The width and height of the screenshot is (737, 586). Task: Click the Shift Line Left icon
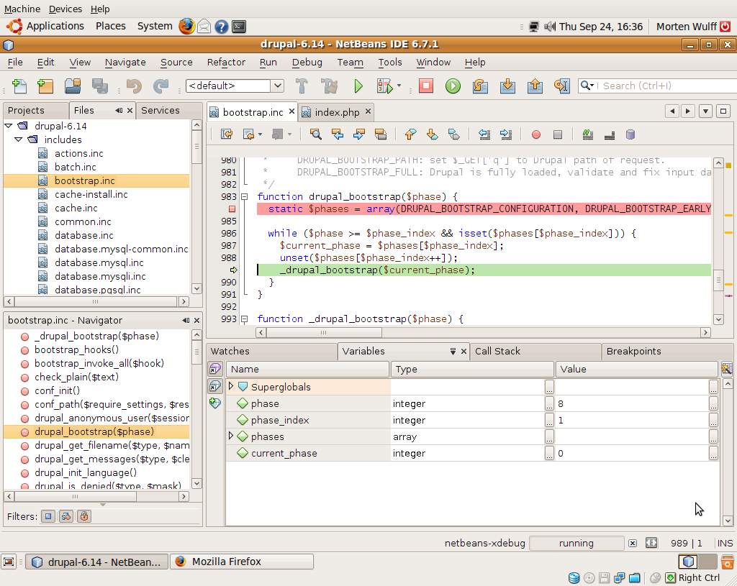(484, 134)
